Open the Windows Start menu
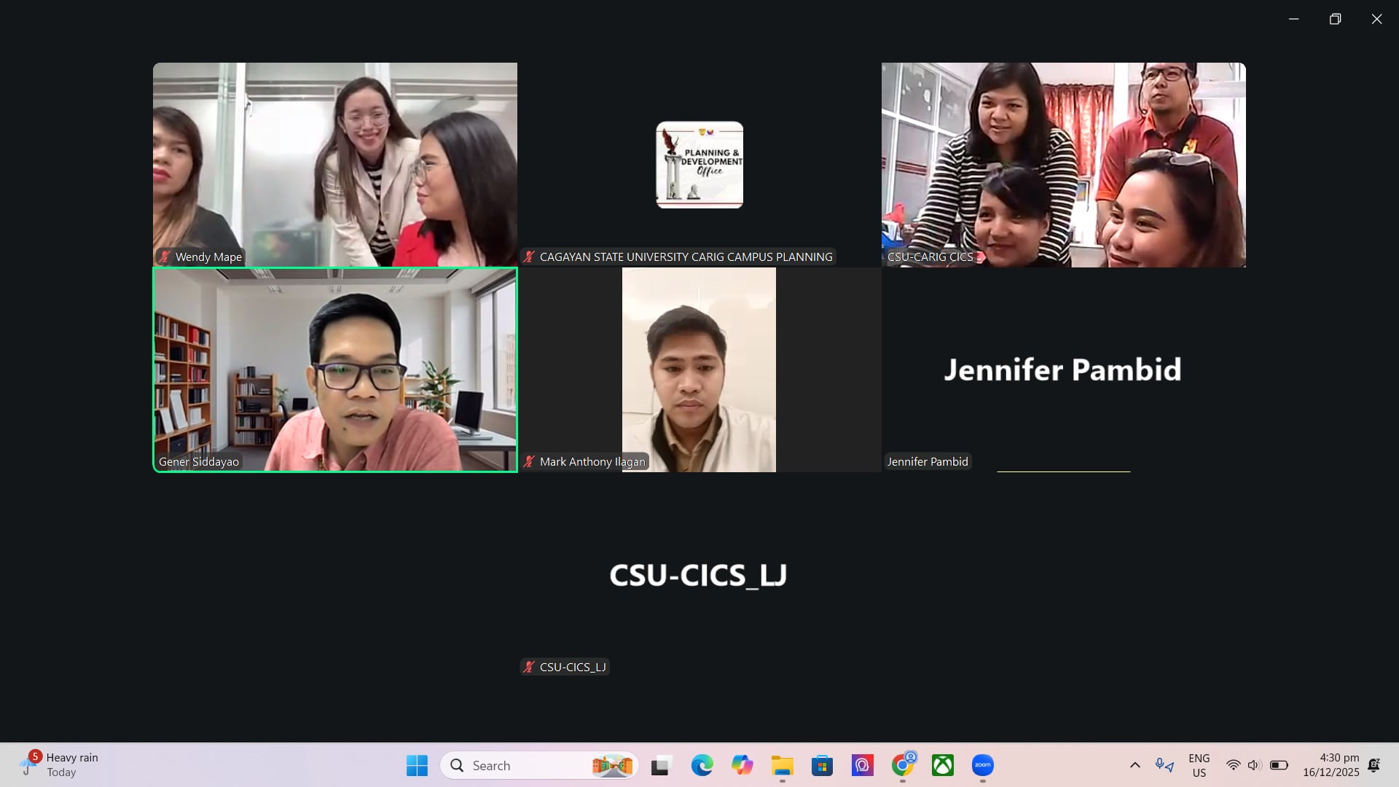1399x787 pixels. [x=417, y=765]
